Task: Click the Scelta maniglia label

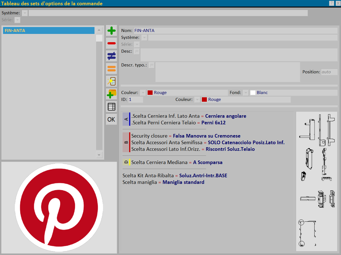Action: (140, 182)
